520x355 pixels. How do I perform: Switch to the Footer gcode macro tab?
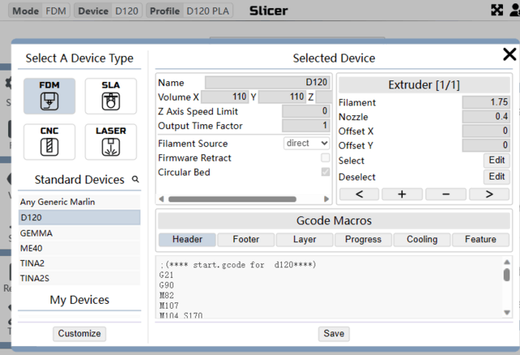pos(245,240)
